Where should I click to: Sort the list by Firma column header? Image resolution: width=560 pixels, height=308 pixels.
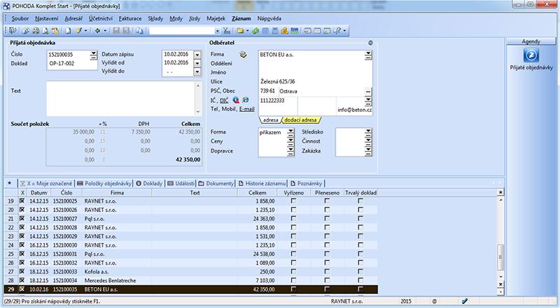click(x=117, y=192)
